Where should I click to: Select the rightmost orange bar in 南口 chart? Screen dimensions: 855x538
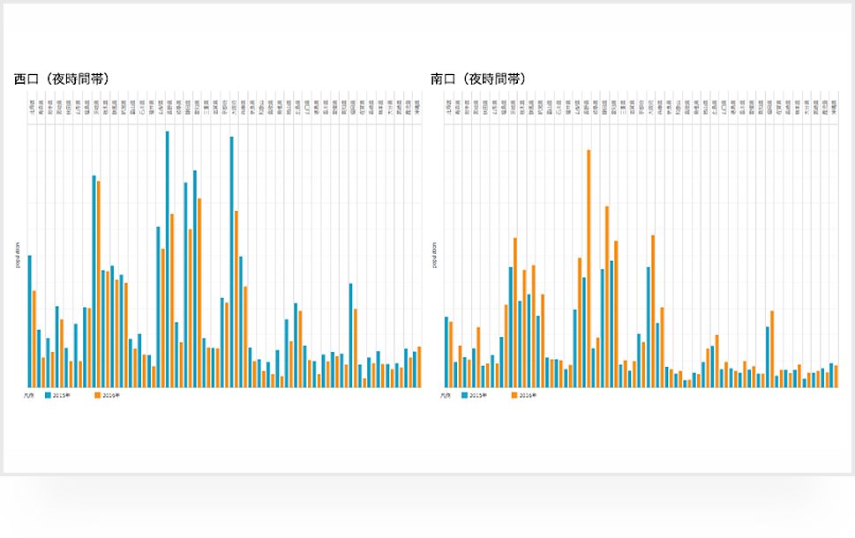coord(836,377)
